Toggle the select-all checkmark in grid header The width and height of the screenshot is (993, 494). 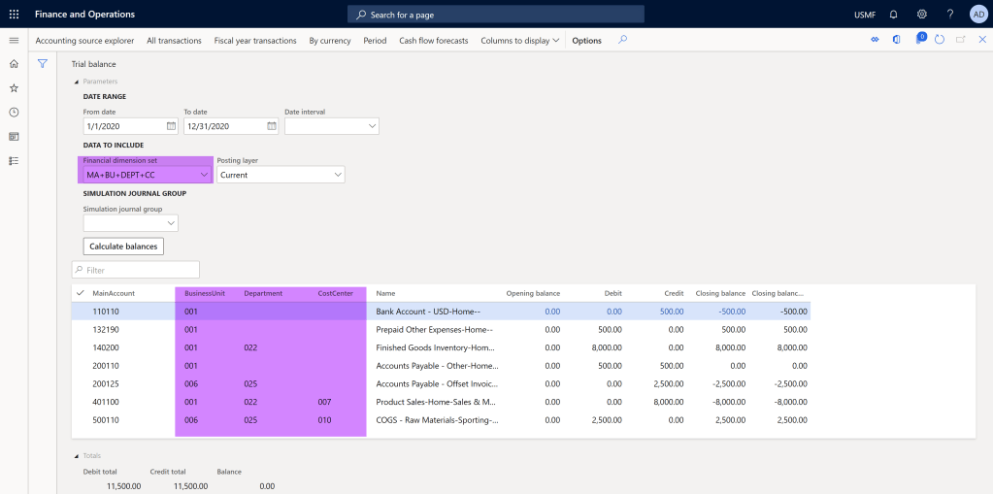80,292
